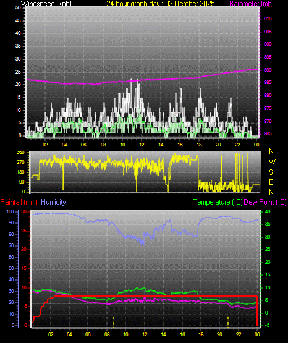Click the "885" barometer scale value
288x343 pixels.
coord(268,82)
